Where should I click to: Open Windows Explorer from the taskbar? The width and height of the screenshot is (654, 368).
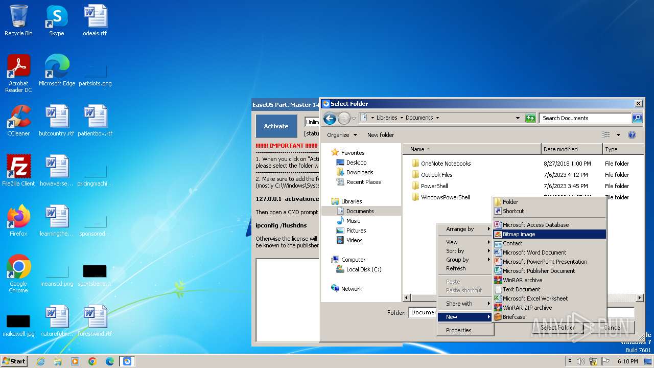58,361
